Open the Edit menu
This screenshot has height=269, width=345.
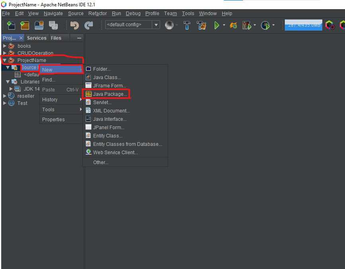click(x=19, y=14)
